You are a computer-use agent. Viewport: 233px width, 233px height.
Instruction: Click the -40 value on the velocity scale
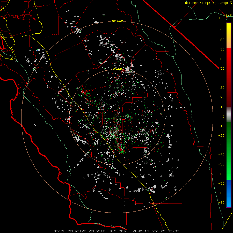(x=221, y=155)
